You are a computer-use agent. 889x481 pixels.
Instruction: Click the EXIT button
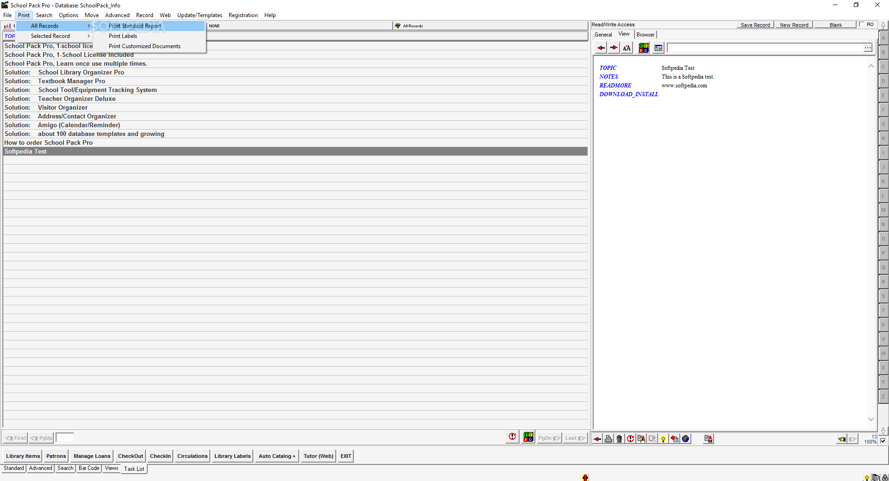[346, 456]
